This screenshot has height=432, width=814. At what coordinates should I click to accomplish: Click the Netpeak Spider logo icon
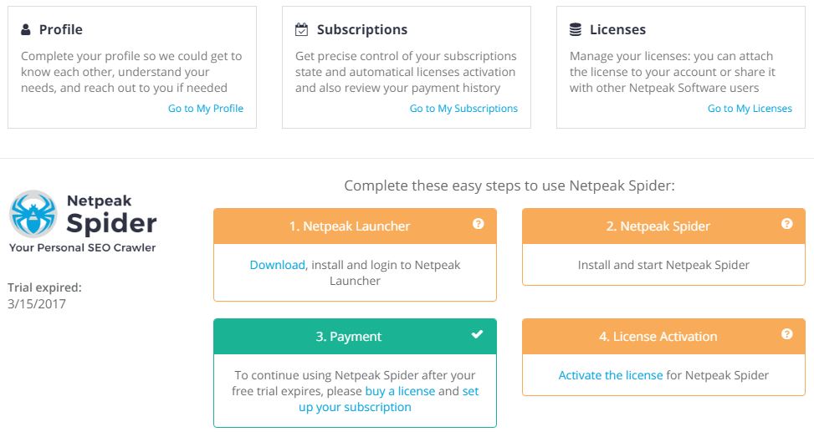(33, 214)
